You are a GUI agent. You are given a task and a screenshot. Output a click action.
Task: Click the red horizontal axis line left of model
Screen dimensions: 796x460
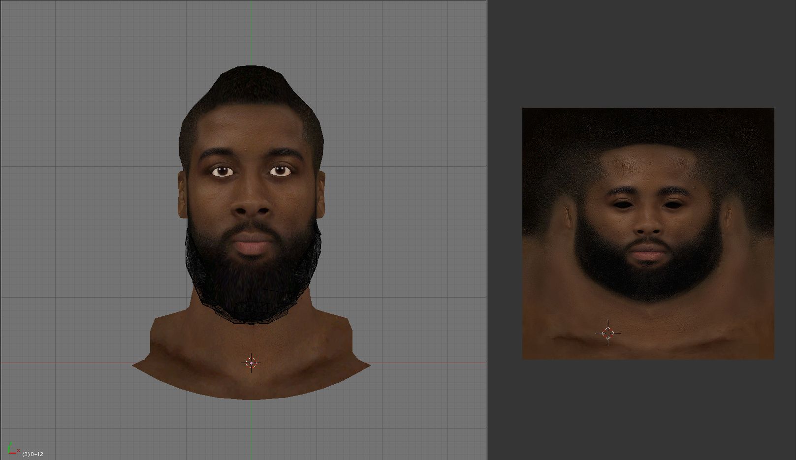coord(64,363)
